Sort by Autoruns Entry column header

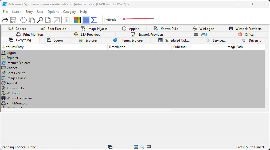coord(54,47)
